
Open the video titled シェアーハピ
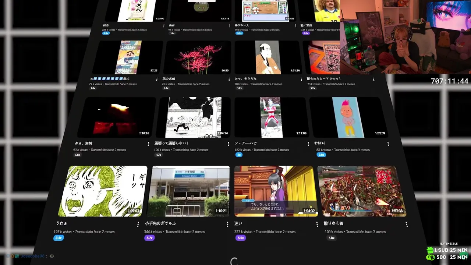[245, 143]
